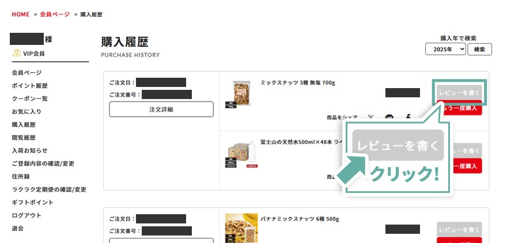Share mixed nuts via LINE icon

pos(389,117)
